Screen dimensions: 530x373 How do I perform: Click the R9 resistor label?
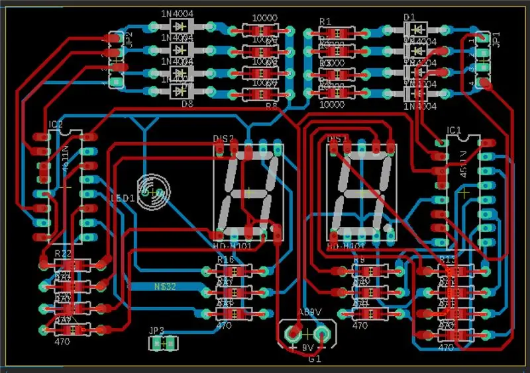point(359,260)
